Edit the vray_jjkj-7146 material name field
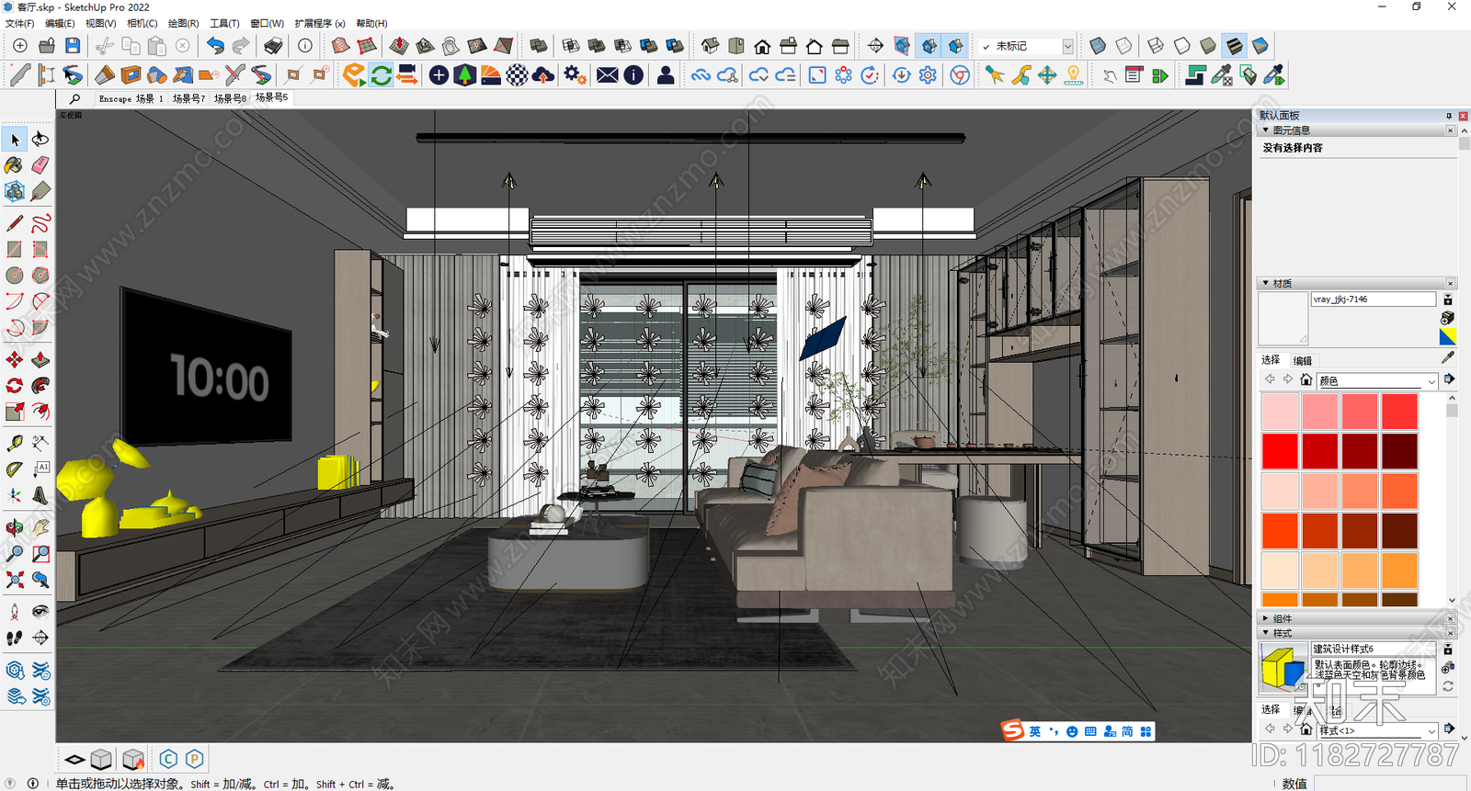The width and height of the screenshot is (1471, 791). tap(1374, 299)
